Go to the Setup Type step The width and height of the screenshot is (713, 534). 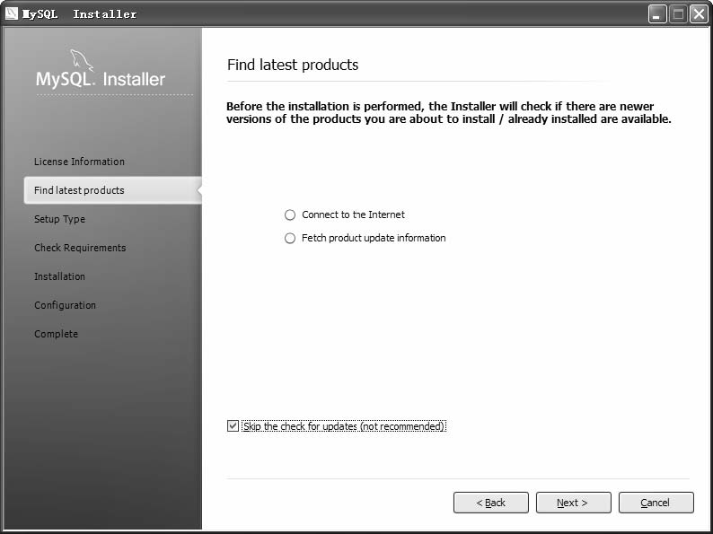pos(59,219)
